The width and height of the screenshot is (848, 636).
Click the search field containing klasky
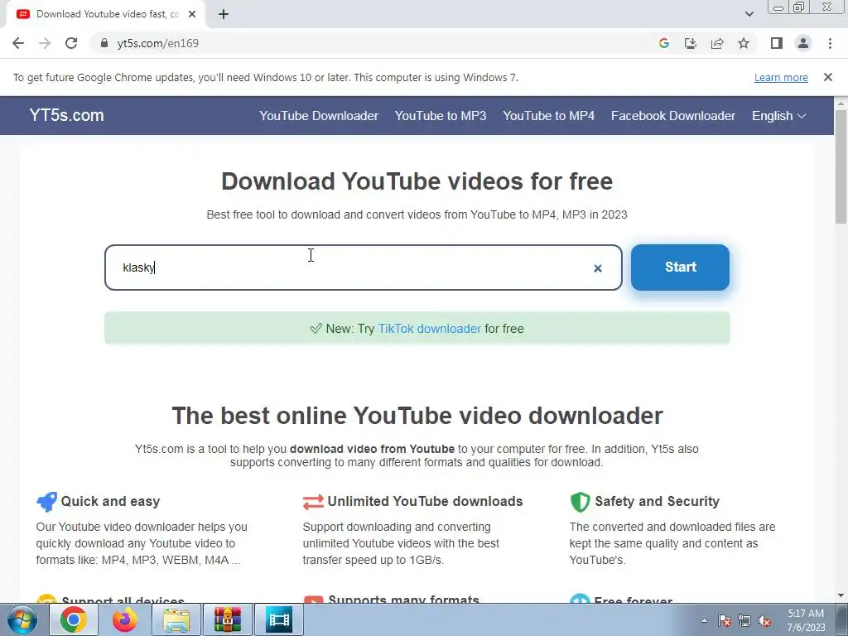tap(364, 267)
